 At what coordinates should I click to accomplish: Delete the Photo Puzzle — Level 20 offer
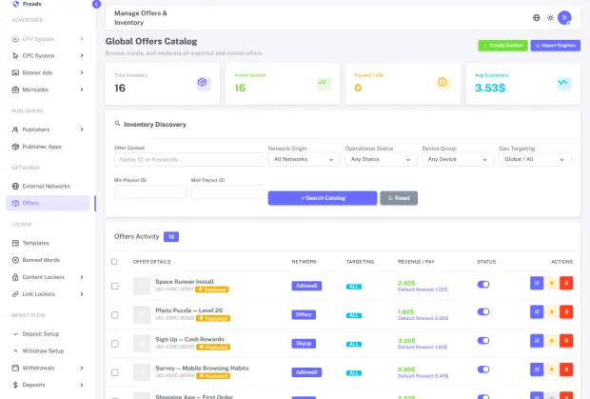pyautogui.click(x=566, y=311)
